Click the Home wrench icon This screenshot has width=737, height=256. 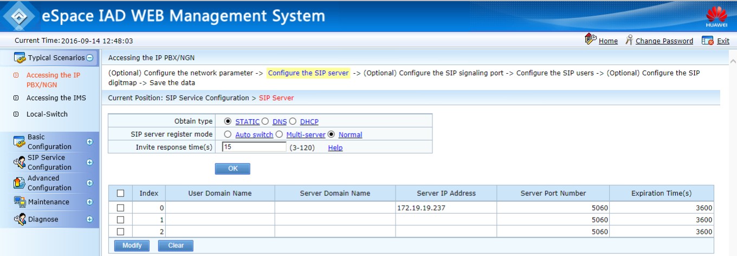pyautogui.click(x=591, y=40)
